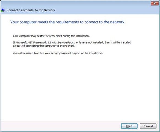Click the 'as part of connecting this computer' line
This screenshot has height=132, width=160.
click(x=44, y=46)
